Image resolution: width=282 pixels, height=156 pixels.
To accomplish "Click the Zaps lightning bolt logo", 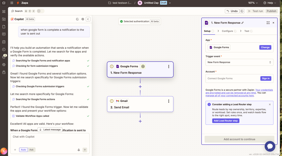I will click(x=18, y=3).
